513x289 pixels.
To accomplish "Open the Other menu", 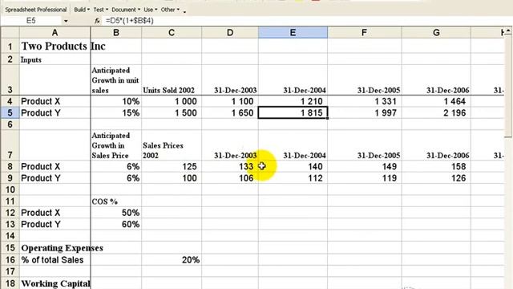I will click(170, 10).
